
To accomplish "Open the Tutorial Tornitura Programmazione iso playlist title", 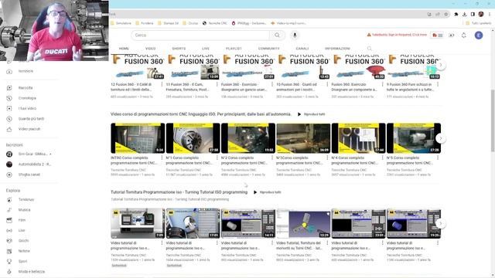I will [x=179, y=192].
